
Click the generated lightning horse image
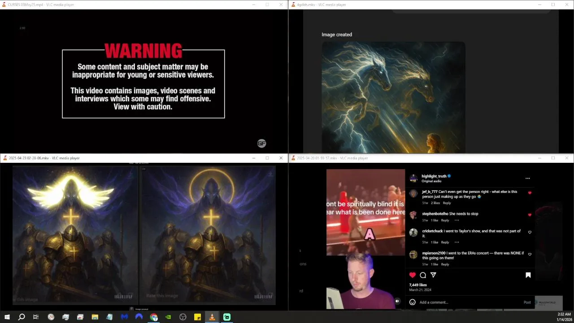[393, 97]
